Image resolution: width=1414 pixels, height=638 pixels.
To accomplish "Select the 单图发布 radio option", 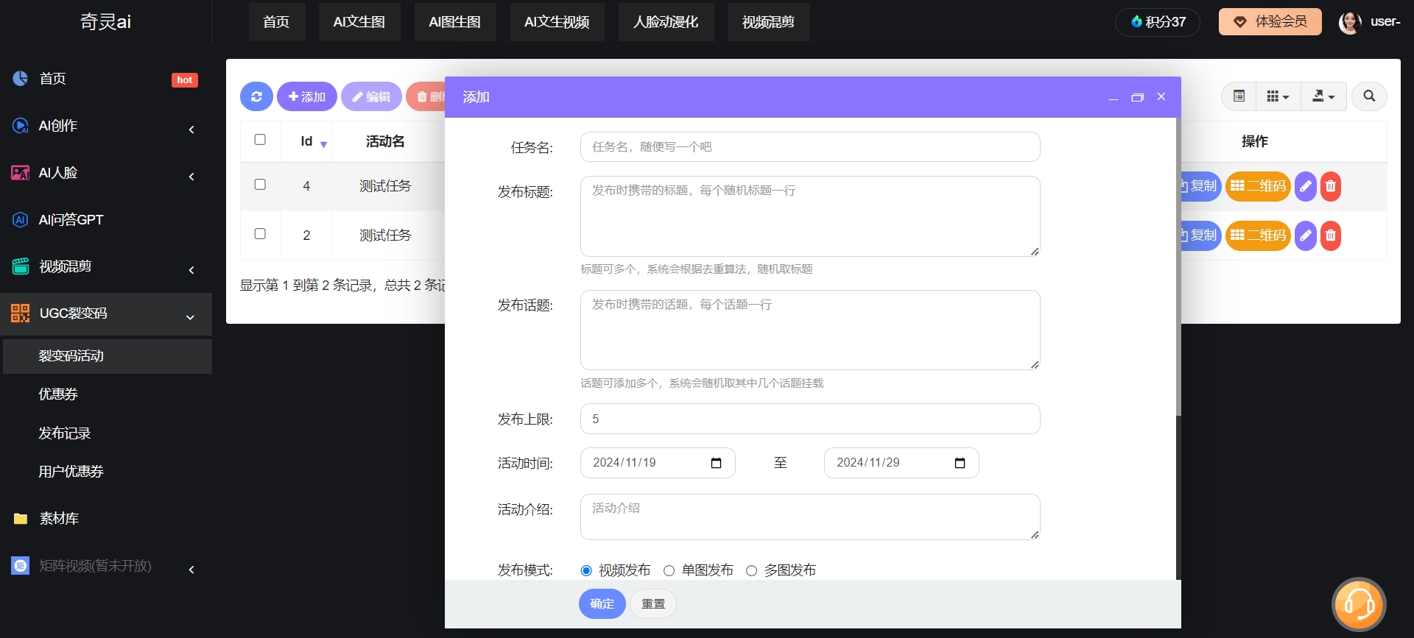I will 669,570.
